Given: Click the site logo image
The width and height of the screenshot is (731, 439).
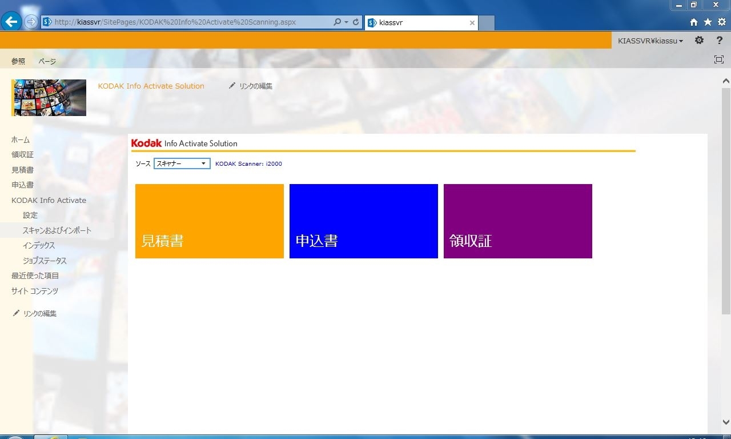Looking at the screenshot, I should tap(49, 98).
